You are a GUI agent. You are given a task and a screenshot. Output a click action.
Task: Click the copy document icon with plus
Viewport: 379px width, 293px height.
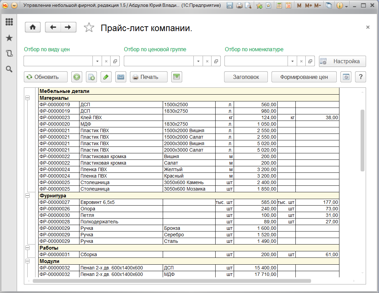coord(91,77)
